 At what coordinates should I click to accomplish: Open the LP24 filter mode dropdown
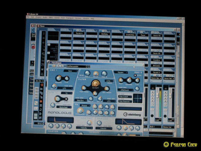click(x=109, y=81)
